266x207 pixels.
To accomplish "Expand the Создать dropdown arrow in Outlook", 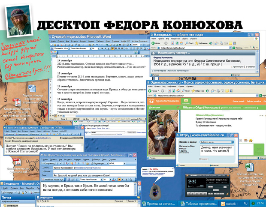I will [15, 192].
